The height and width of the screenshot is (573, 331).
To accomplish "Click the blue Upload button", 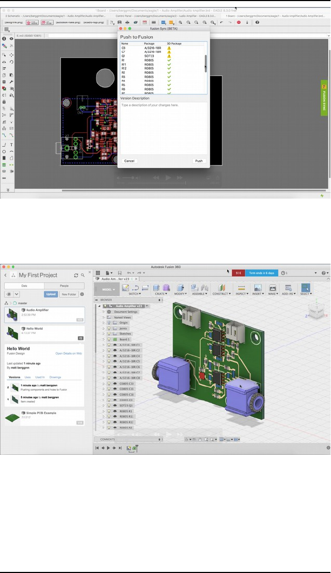I will [51, 294].
